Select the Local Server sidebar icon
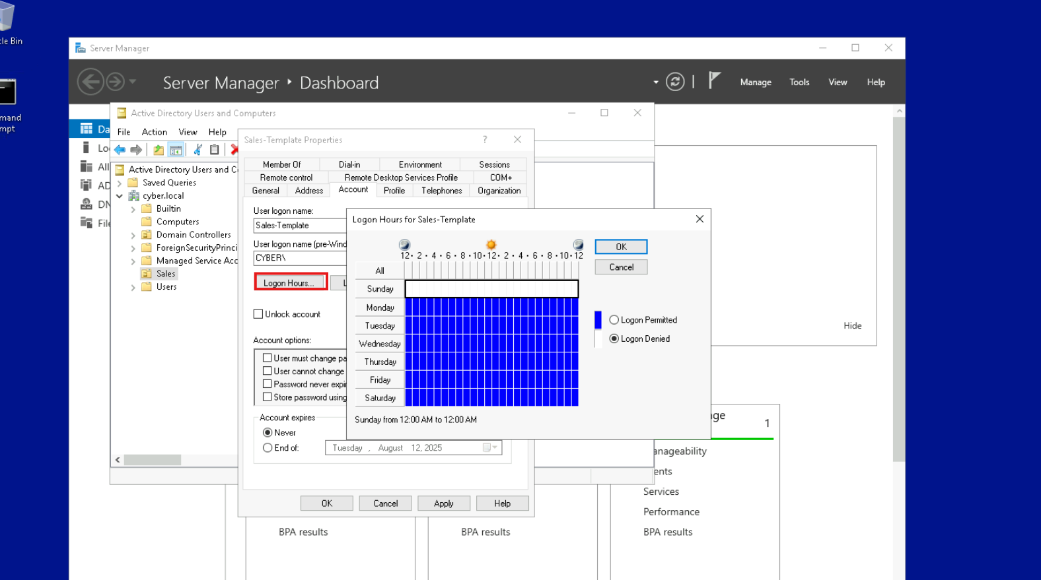 click(x=86, y=148)
